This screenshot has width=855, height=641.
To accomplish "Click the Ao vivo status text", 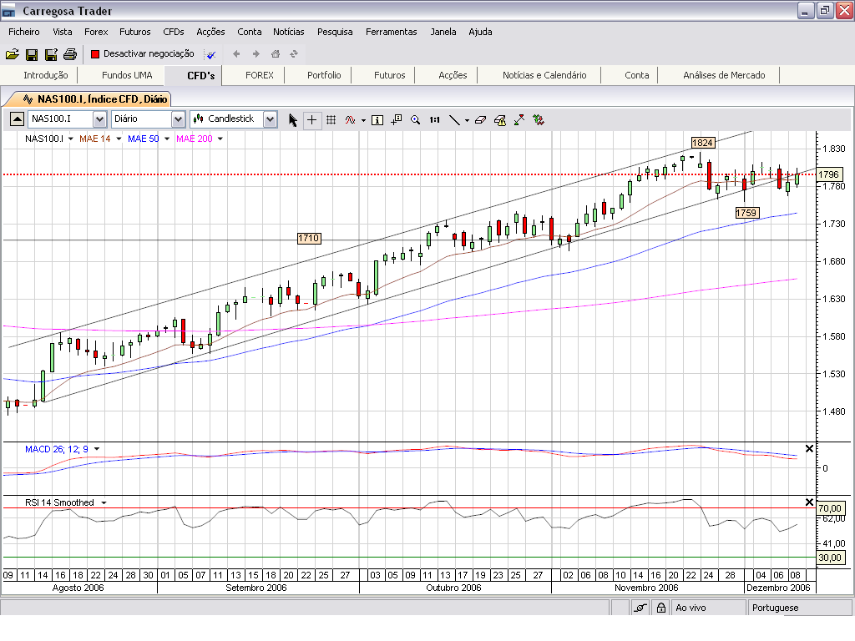I will [x=691, y=608].
